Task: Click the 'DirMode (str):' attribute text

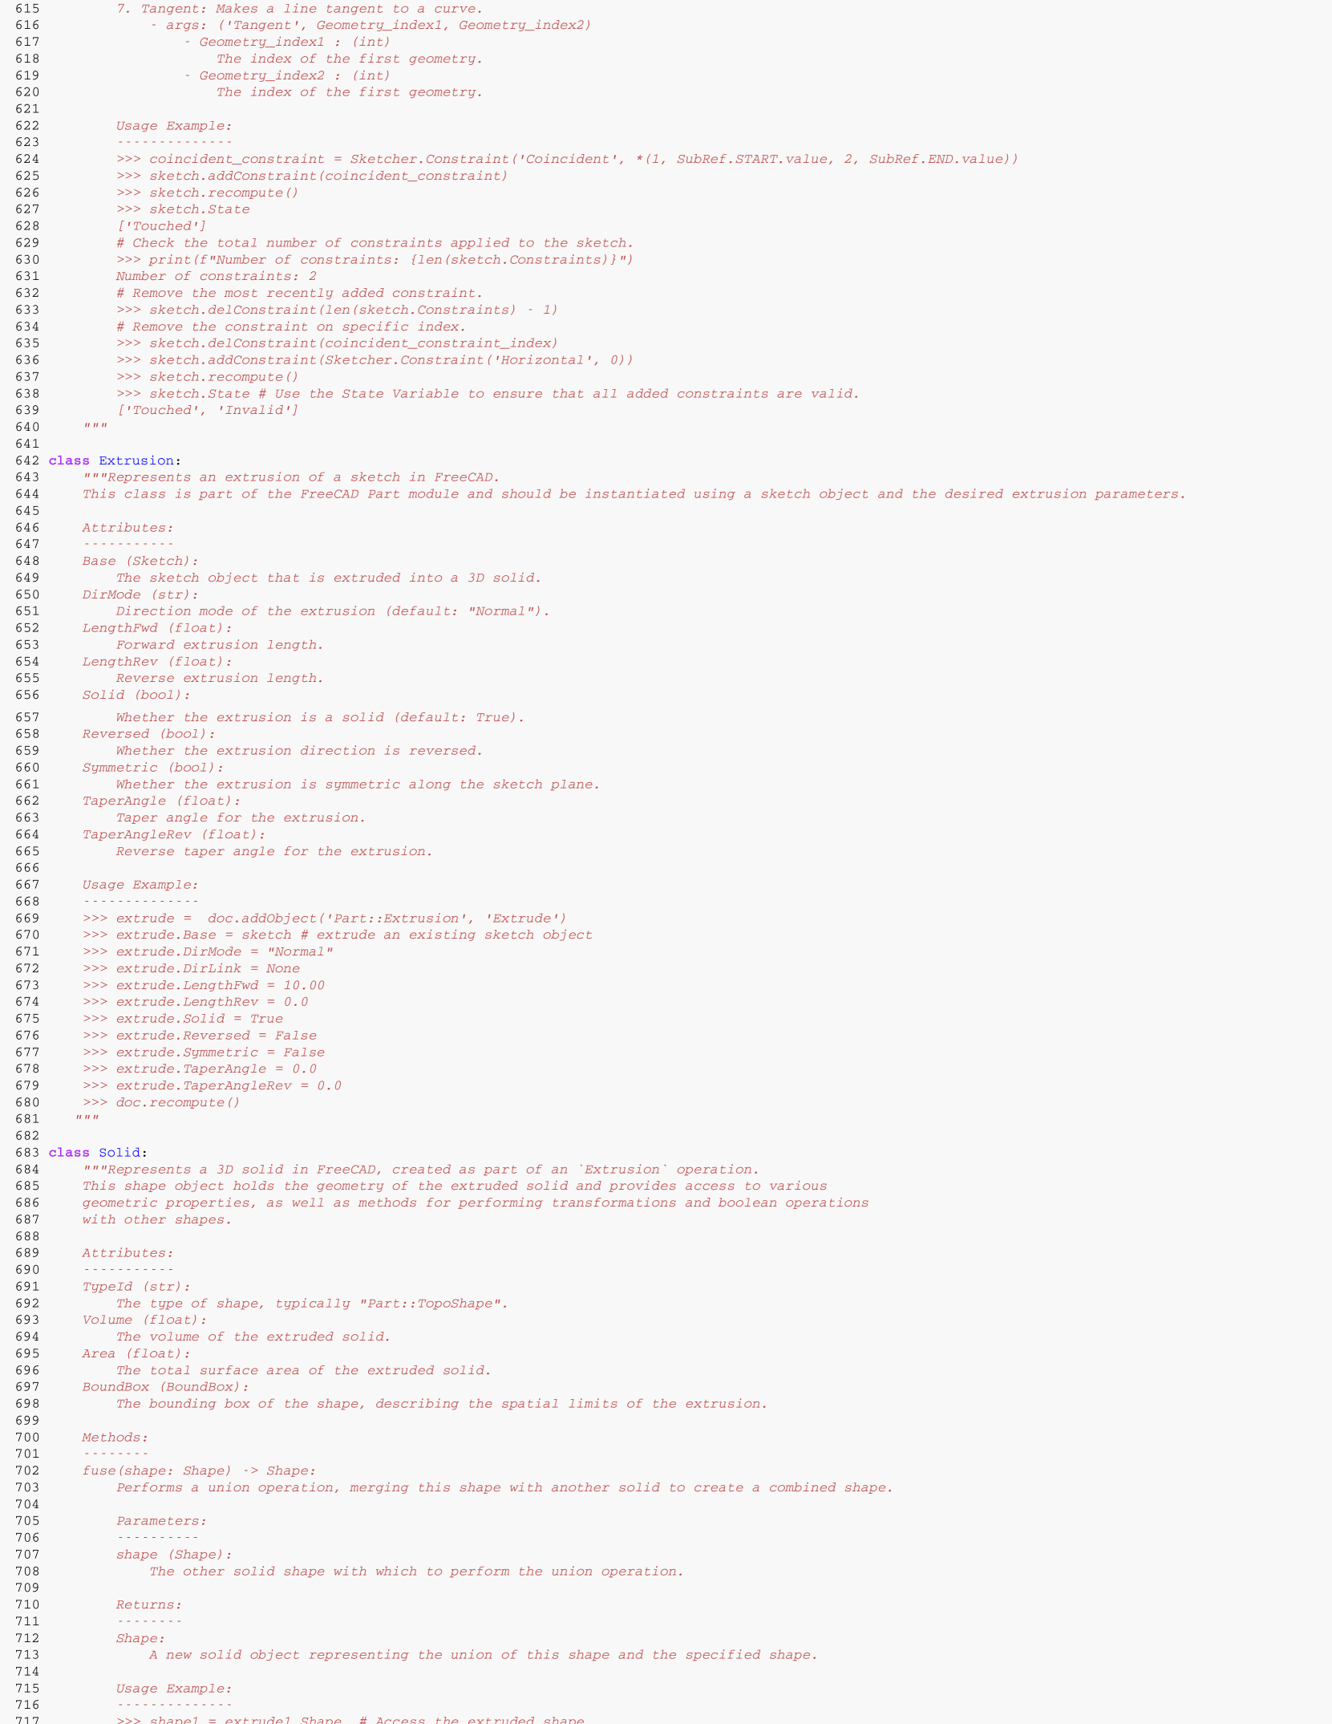Action: coord(140,594)
